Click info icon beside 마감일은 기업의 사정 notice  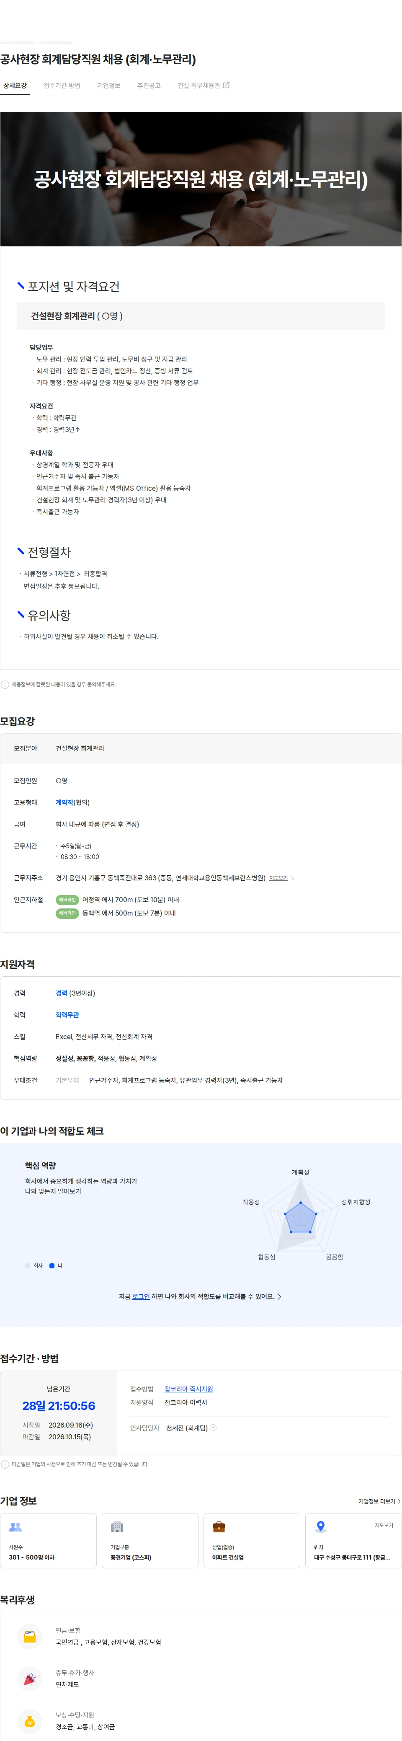tap(5, 1464)
